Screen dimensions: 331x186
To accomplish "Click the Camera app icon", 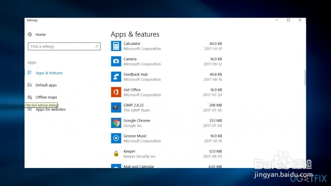I will (x=116, y=61).
